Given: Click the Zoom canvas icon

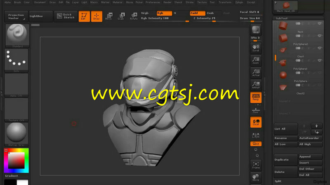Looking at the screenshot, I should (x=256, y=60).
